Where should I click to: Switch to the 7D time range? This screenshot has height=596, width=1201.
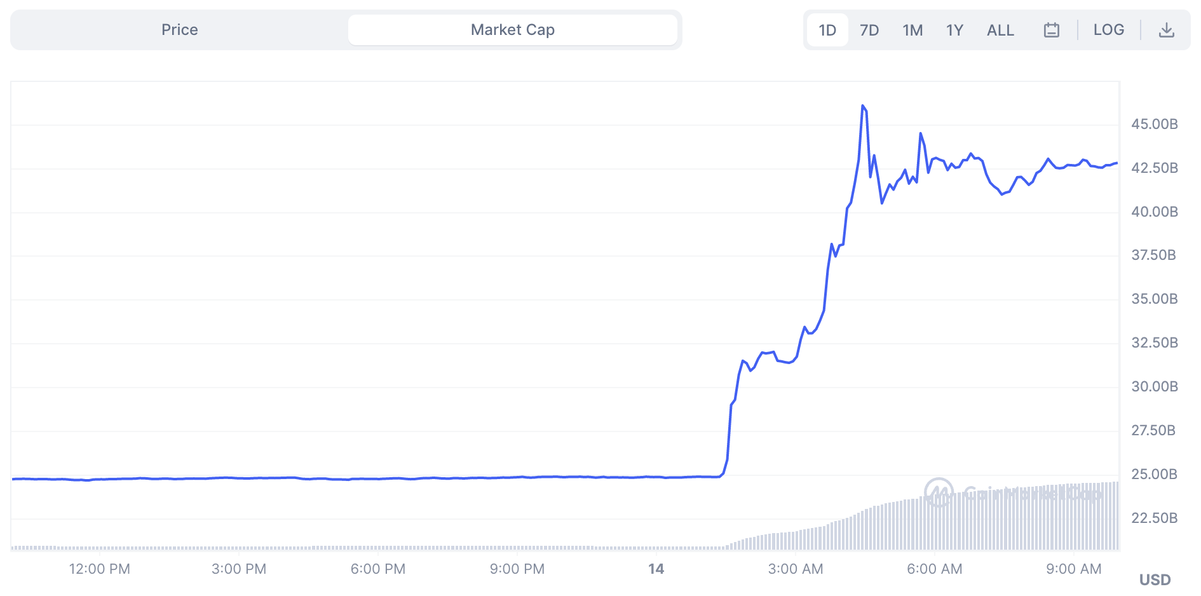click(869, 30)
